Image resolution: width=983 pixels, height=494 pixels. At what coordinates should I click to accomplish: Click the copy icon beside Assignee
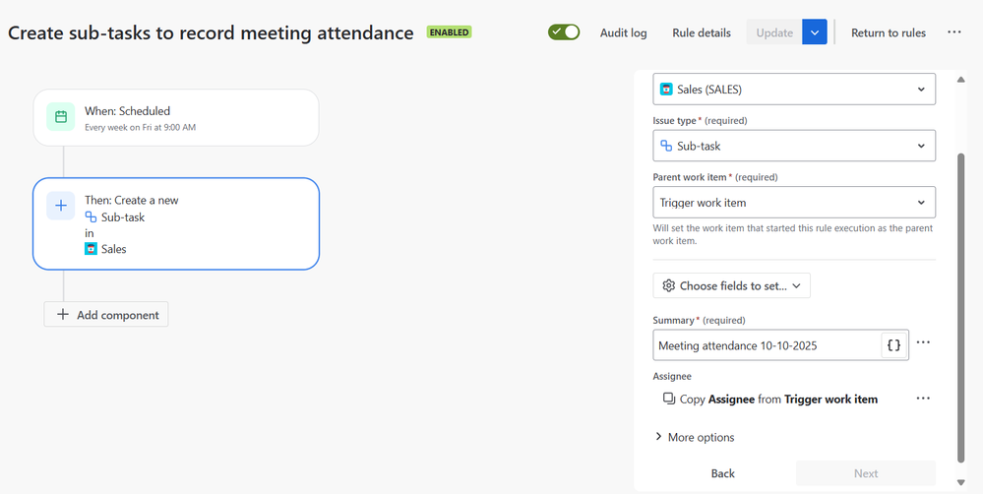pos(669,399)
